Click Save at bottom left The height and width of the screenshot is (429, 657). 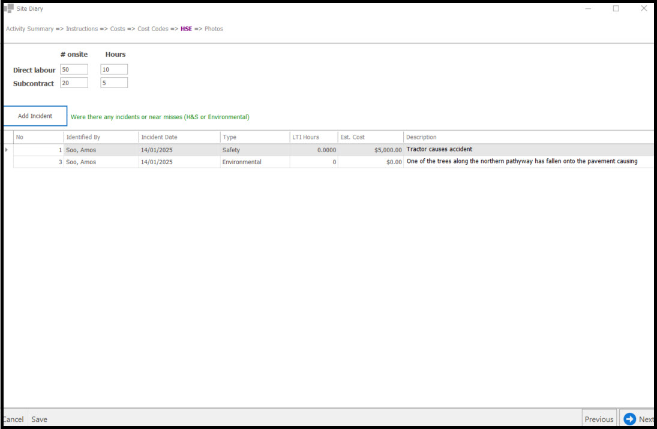[x=39, y=419]
